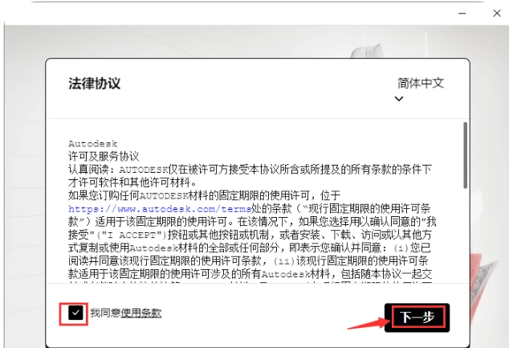Open the 使用条款 link
The image size is (509, 348).
coord(140,313)
